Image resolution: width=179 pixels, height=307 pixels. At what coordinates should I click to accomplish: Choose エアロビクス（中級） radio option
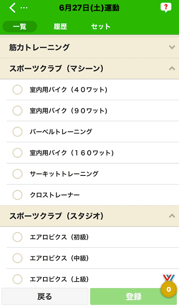click(17, 258)
